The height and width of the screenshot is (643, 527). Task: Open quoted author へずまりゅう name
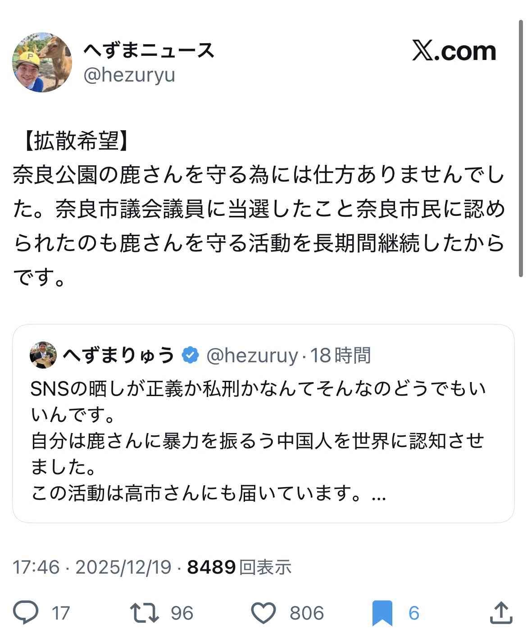coord(118,355)
